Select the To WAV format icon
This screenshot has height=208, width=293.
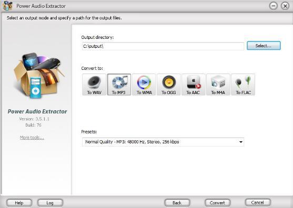(94, 85)
